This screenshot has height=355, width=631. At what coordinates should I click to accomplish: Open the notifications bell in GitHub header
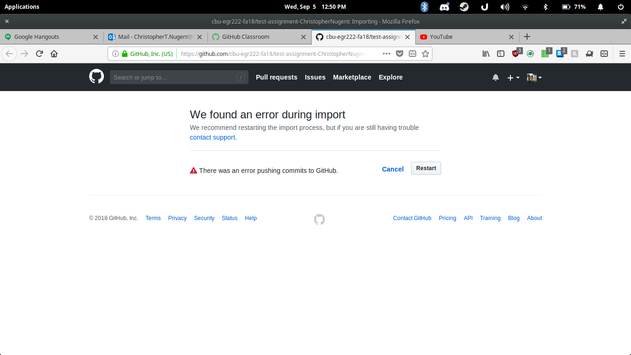click(496, 77)
